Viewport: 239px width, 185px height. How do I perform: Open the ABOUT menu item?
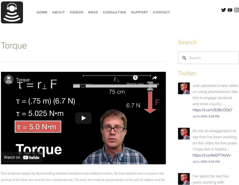tap(59, 12)
